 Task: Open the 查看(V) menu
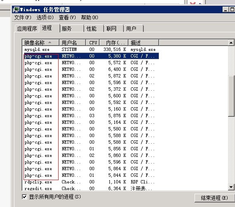point(67,17)
